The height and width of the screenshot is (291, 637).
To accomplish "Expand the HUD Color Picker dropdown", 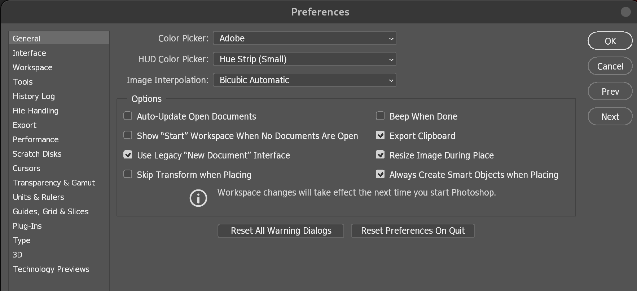I will coord(304,59).
